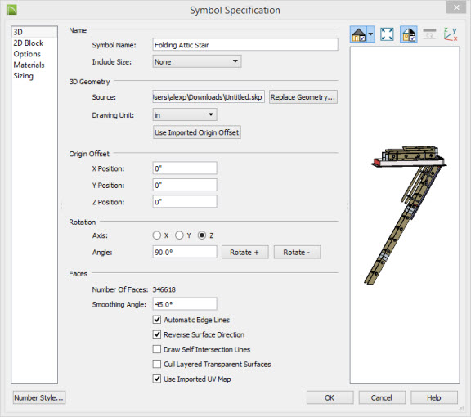
Task: Click the Symbol Name text field
Action: 245,45
